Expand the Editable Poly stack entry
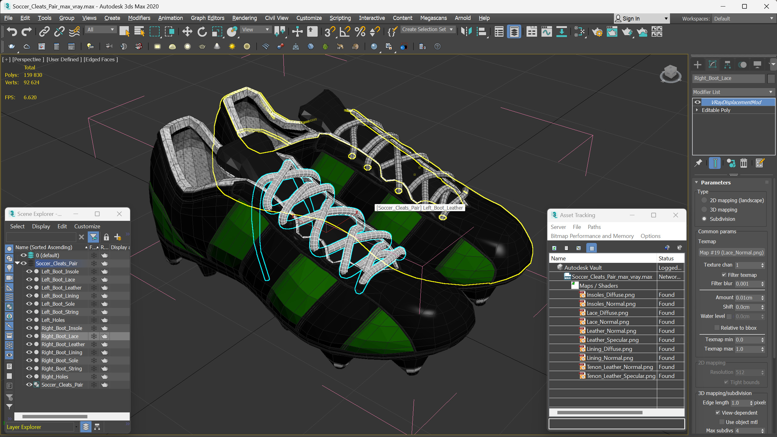 [x=697, y=110]
